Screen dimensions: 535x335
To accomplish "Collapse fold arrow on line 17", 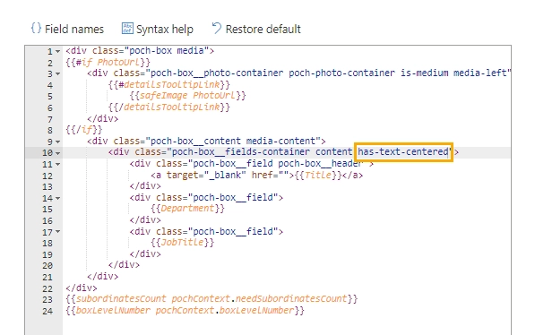I will coord(57,232).
